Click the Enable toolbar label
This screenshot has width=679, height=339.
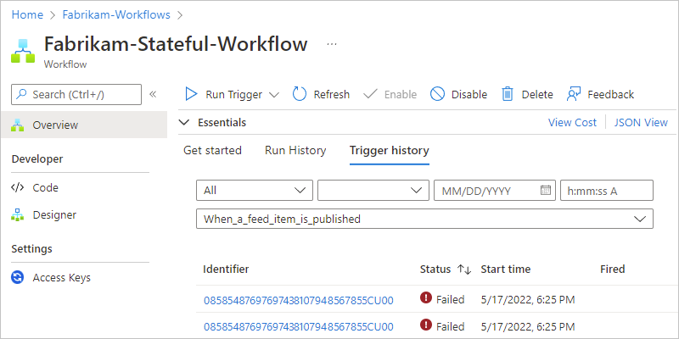[x=401, y=94]
